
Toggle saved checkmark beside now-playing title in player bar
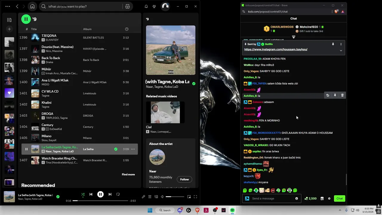[x=58, y=197]
